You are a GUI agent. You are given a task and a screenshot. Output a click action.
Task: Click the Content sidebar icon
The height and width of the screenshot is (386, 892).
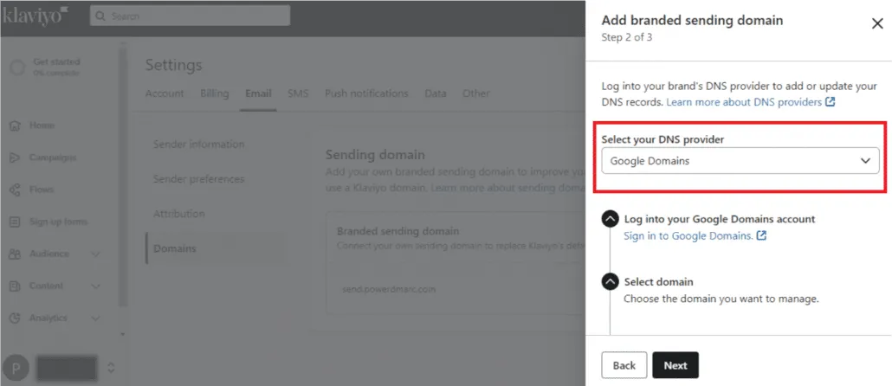tap(16, 286)
